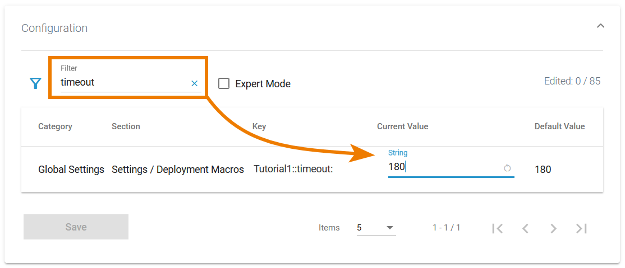Click the Configuration panel title

54,28
